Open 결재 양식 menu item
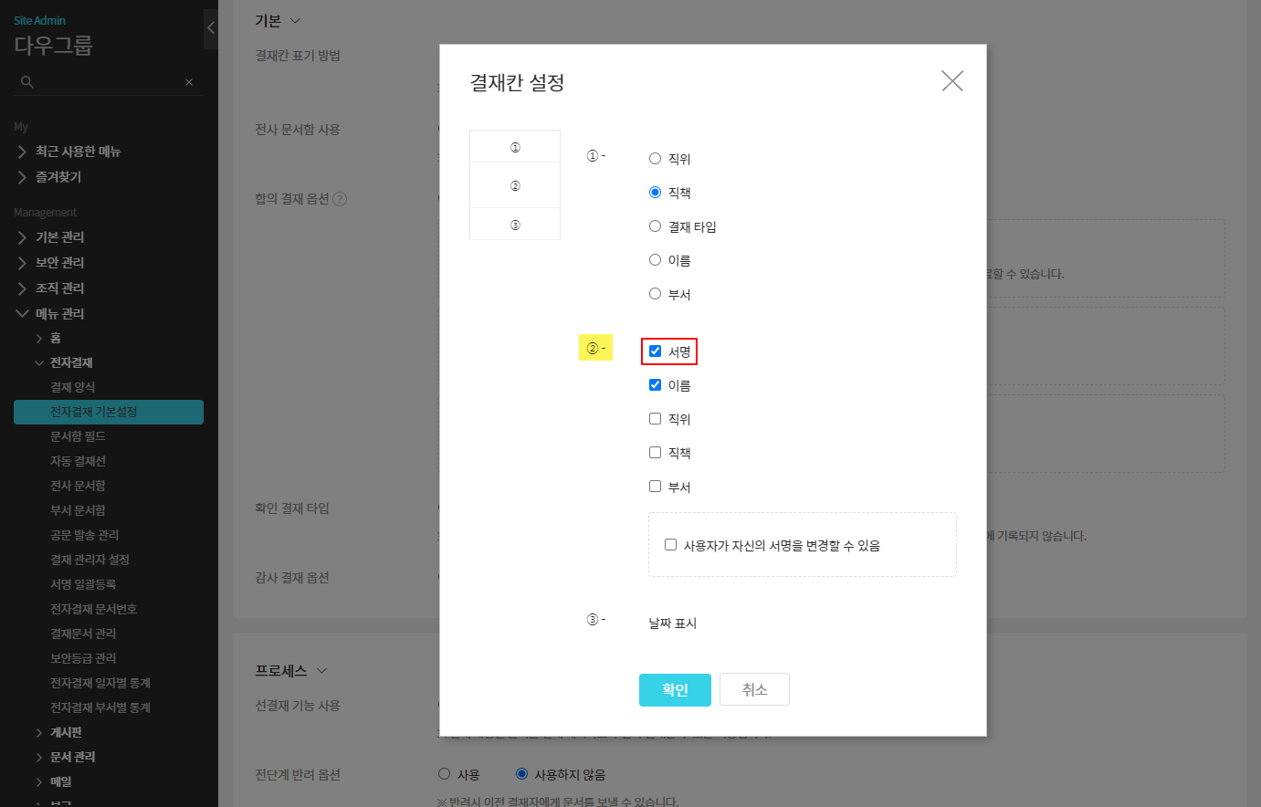 (x=73, y=387)
